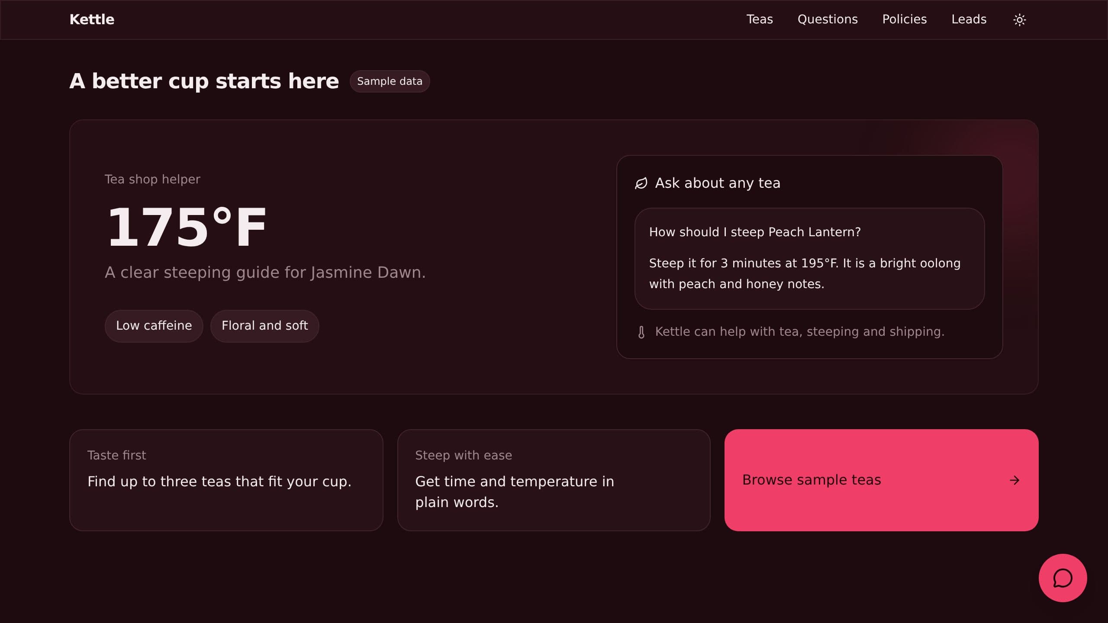
Task: Select the Low caffeine chip
Action: tap(154, 326)
